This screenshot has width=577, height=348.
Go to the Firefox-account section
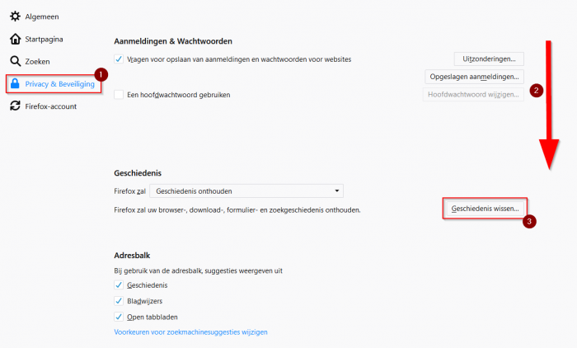coord(51,106)
